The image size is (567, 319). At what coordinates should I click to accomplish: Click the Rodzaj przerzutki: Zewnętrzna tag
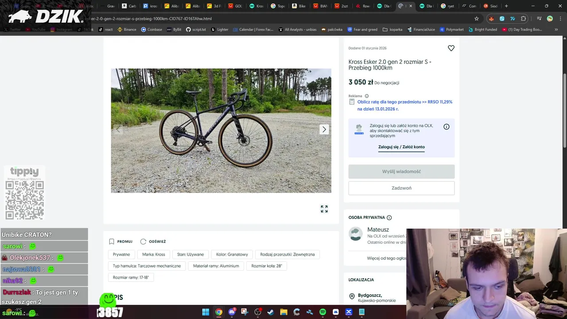[x=287, y=254]
